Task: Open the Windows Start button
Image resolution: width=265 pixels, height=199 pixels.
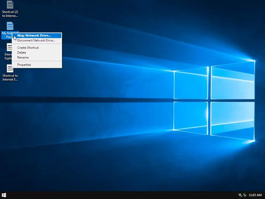Action: pyautogui.click(x=4, y=195)
